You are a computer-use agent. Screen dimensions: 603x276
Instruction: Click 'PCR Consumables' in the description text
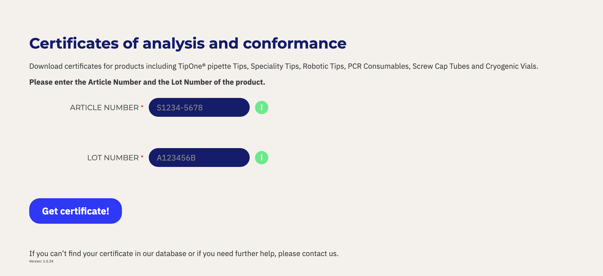click(378, 66)
